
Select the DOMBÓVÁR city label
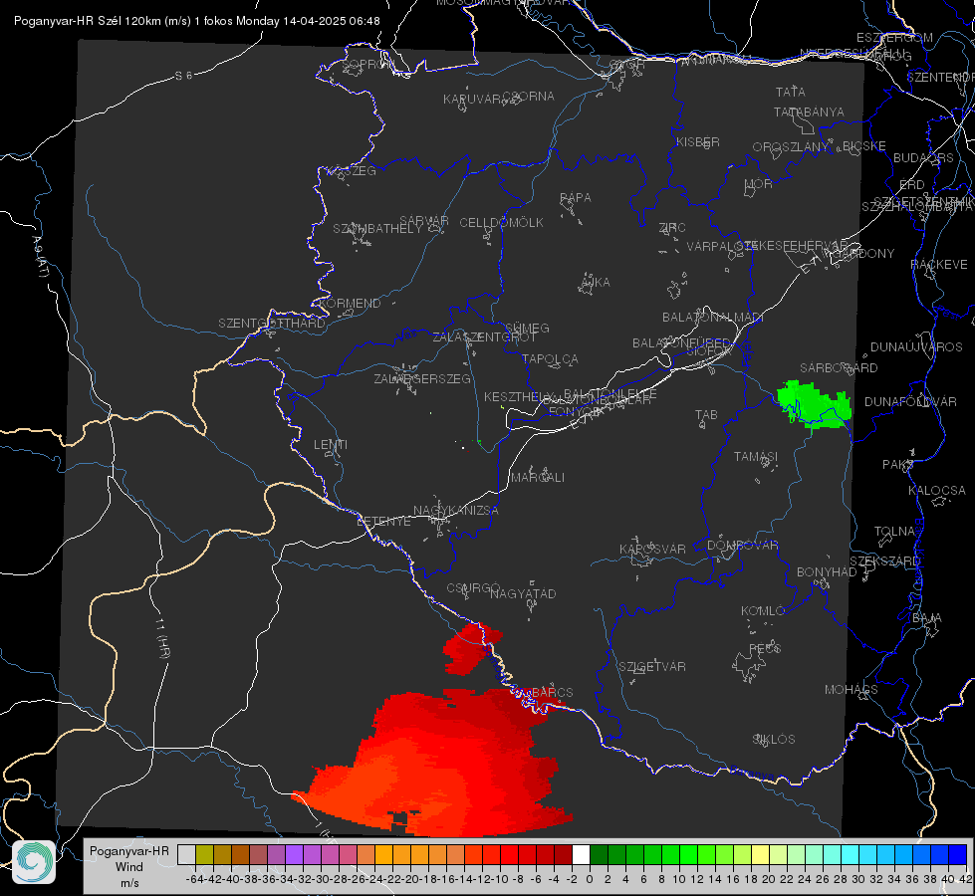click(743, 546)
